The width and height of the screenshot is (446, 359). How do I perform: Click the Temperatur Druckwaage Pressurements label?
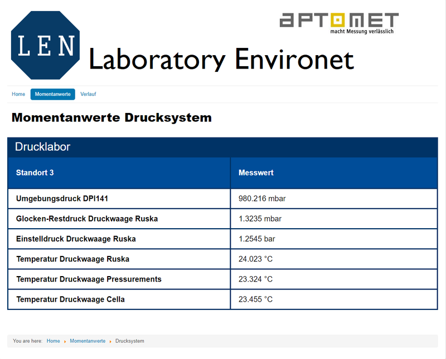tap(89, 279)
